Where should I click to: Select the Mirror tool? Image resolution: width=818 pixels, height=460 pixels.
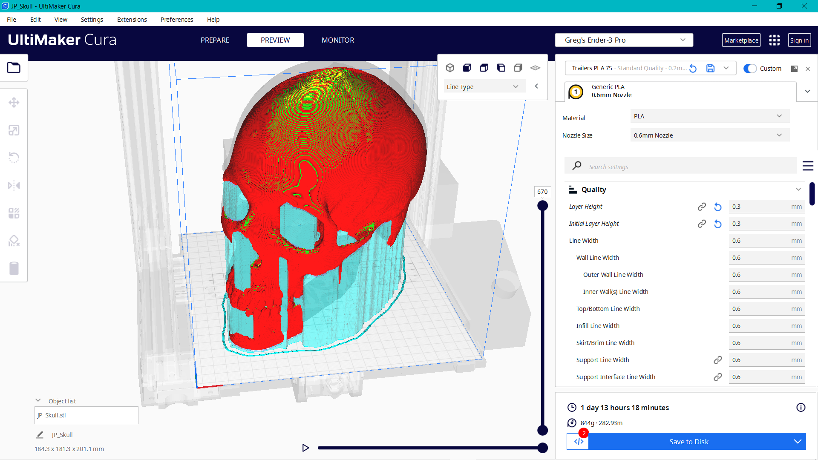(x=14, y=185)
